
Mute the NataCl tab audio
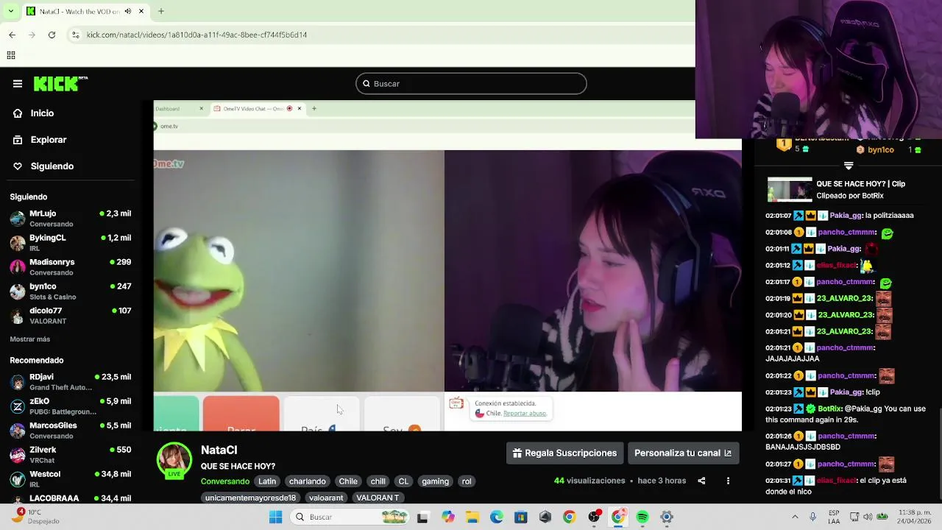pyautogui.click(x=128, y=11)
